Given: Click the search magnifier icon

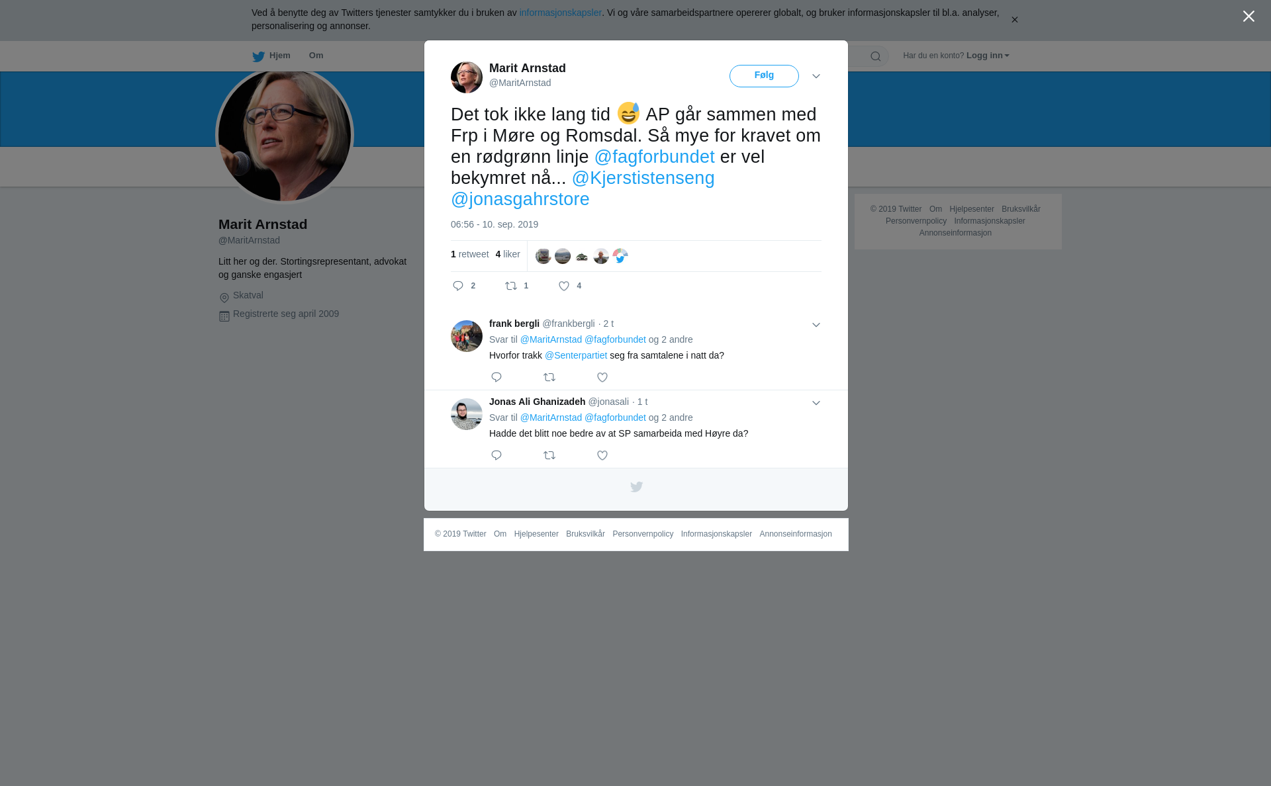Looking at the screenshot, I should (x=876, y=56).
